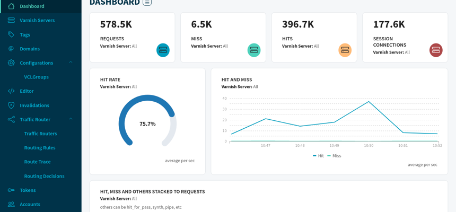456x212 pixels.
Task: Click the Editor code brackets icon
Action: 11,91
